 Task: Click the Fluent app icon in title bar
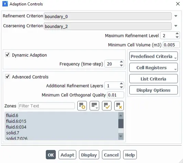click(x=5, y=4)
